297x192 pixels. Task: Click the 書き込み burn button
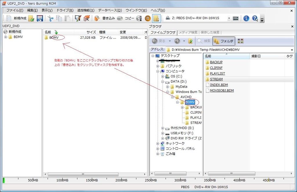[x=104, y=18]
